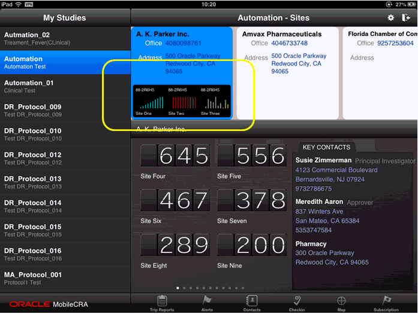Tap the Site Five counter 556
Image resolution: width=418 pixels, height=314 pixels.
pyautogui.click(x=252, y=156)
